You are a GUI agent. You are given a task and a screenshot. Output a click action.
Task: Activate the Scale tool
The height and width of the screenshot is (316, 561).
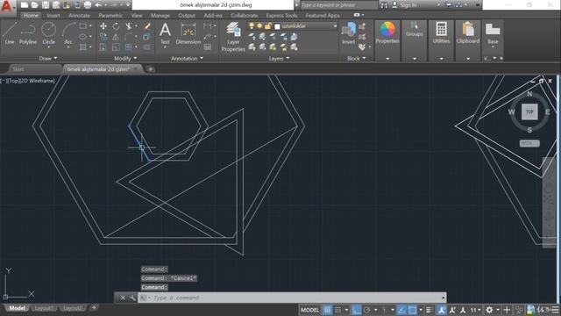pos(116,47)
